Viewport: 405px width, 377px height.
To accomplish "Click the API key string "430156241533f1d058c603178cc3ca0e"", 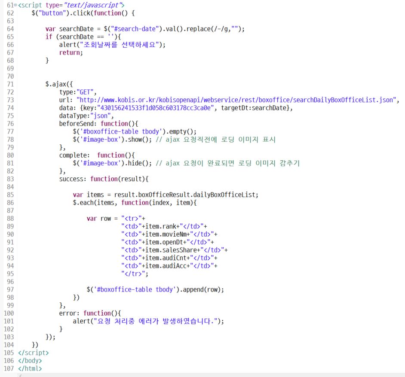I will click(156, 108).
